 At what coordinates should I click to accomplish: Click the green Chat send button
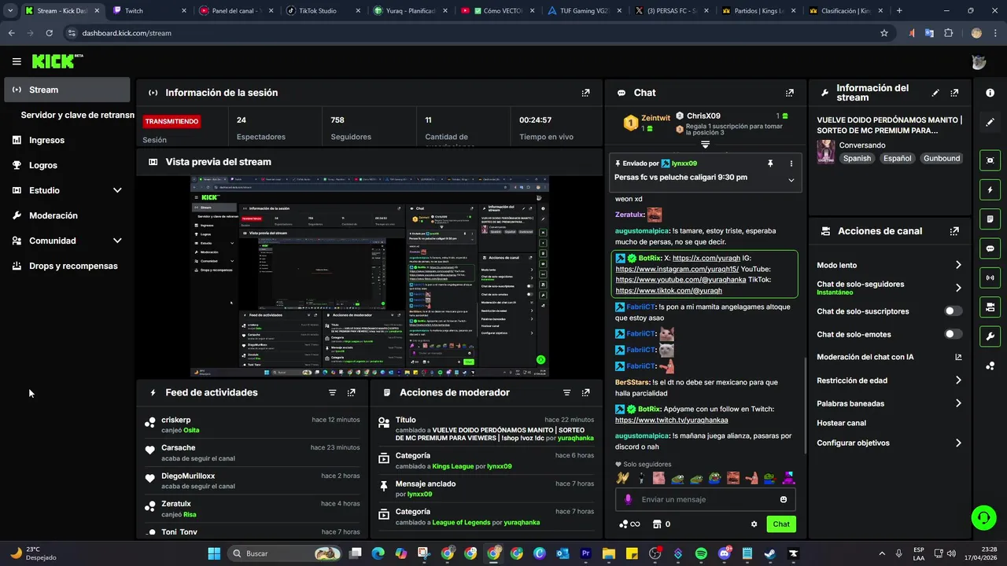(x=781, y=524)
